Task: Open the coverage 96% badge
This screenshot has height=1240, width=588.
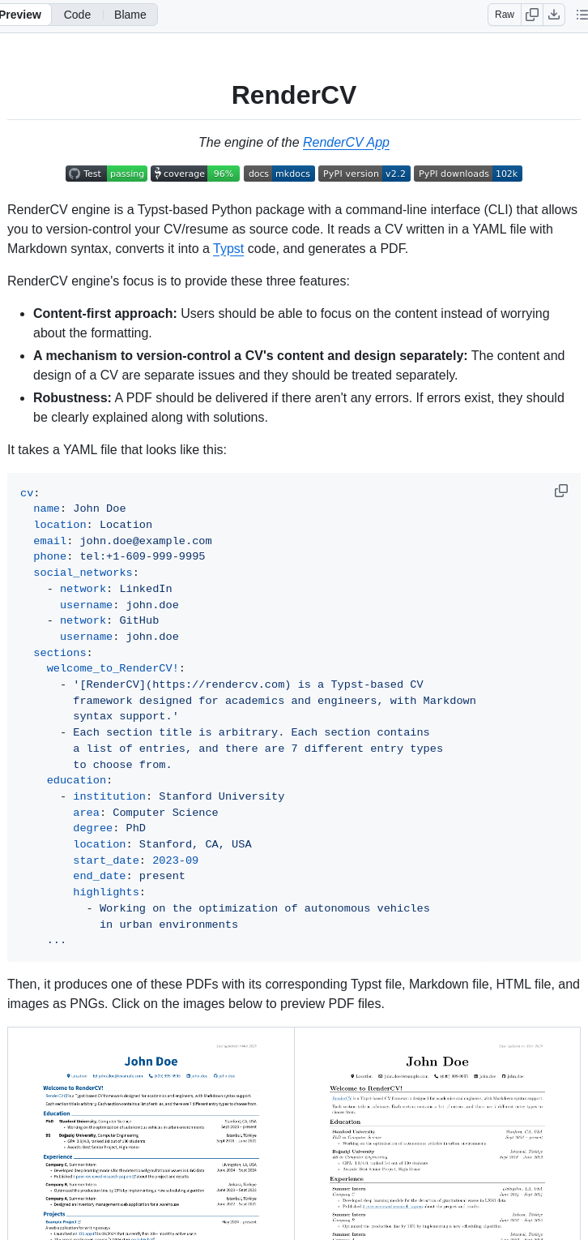Action: tap(194, 173)
